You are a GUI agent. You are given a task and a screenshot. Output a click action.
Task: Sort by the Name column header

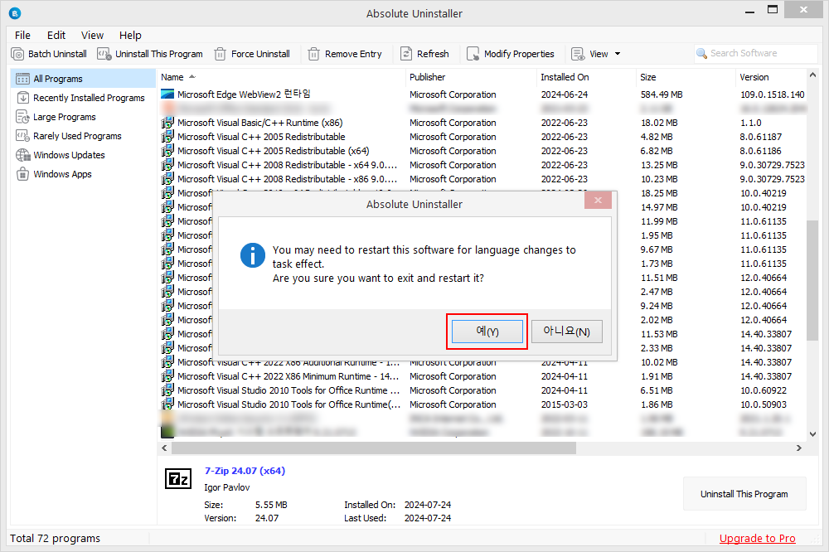pyautogui.click(x=281, y=77)
